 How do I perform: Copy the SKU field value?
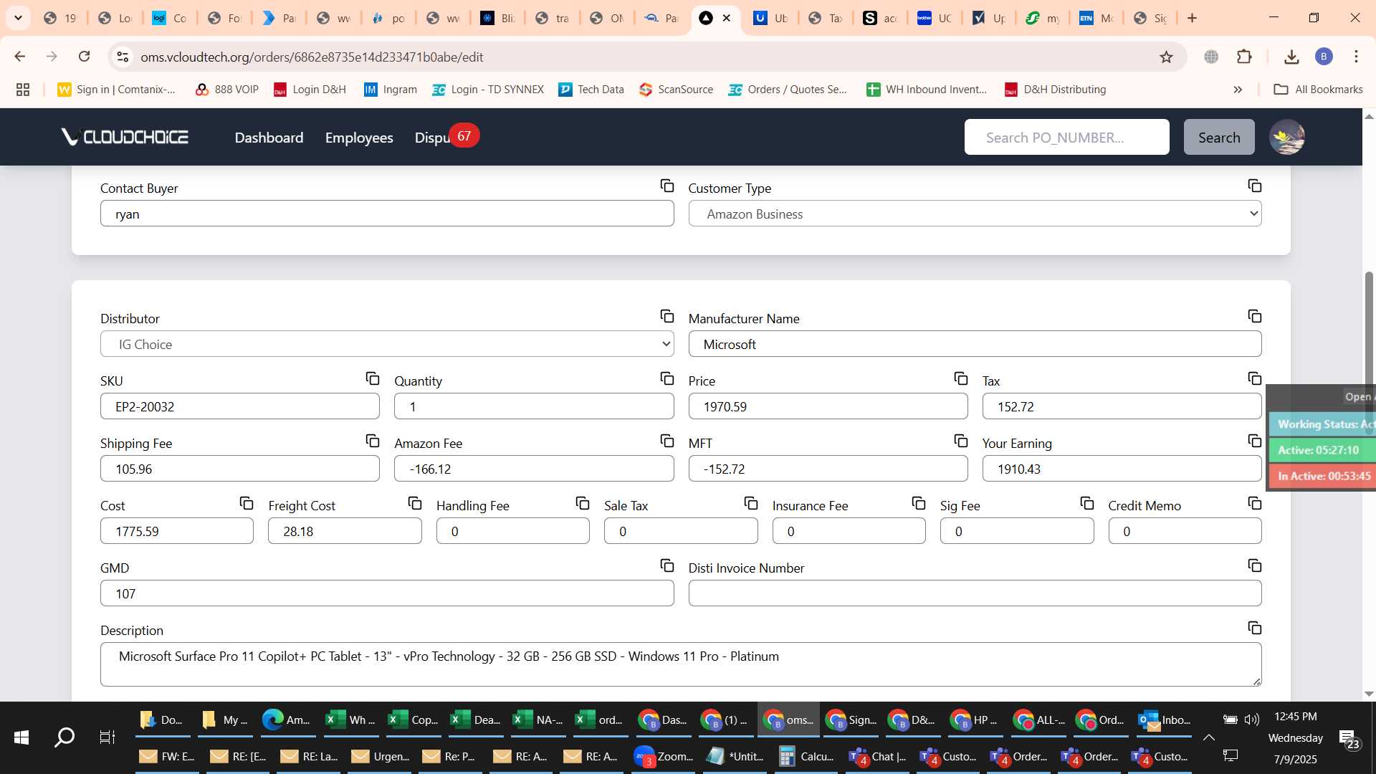click(x=373, y=379)
